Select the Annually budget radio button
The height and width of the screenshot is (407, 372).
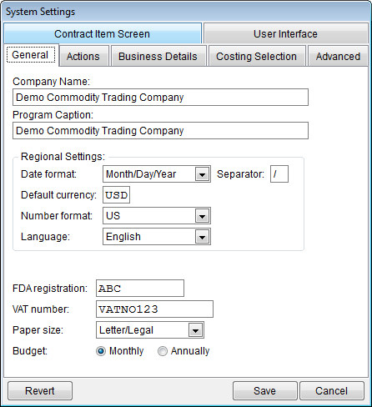point(163,351)
